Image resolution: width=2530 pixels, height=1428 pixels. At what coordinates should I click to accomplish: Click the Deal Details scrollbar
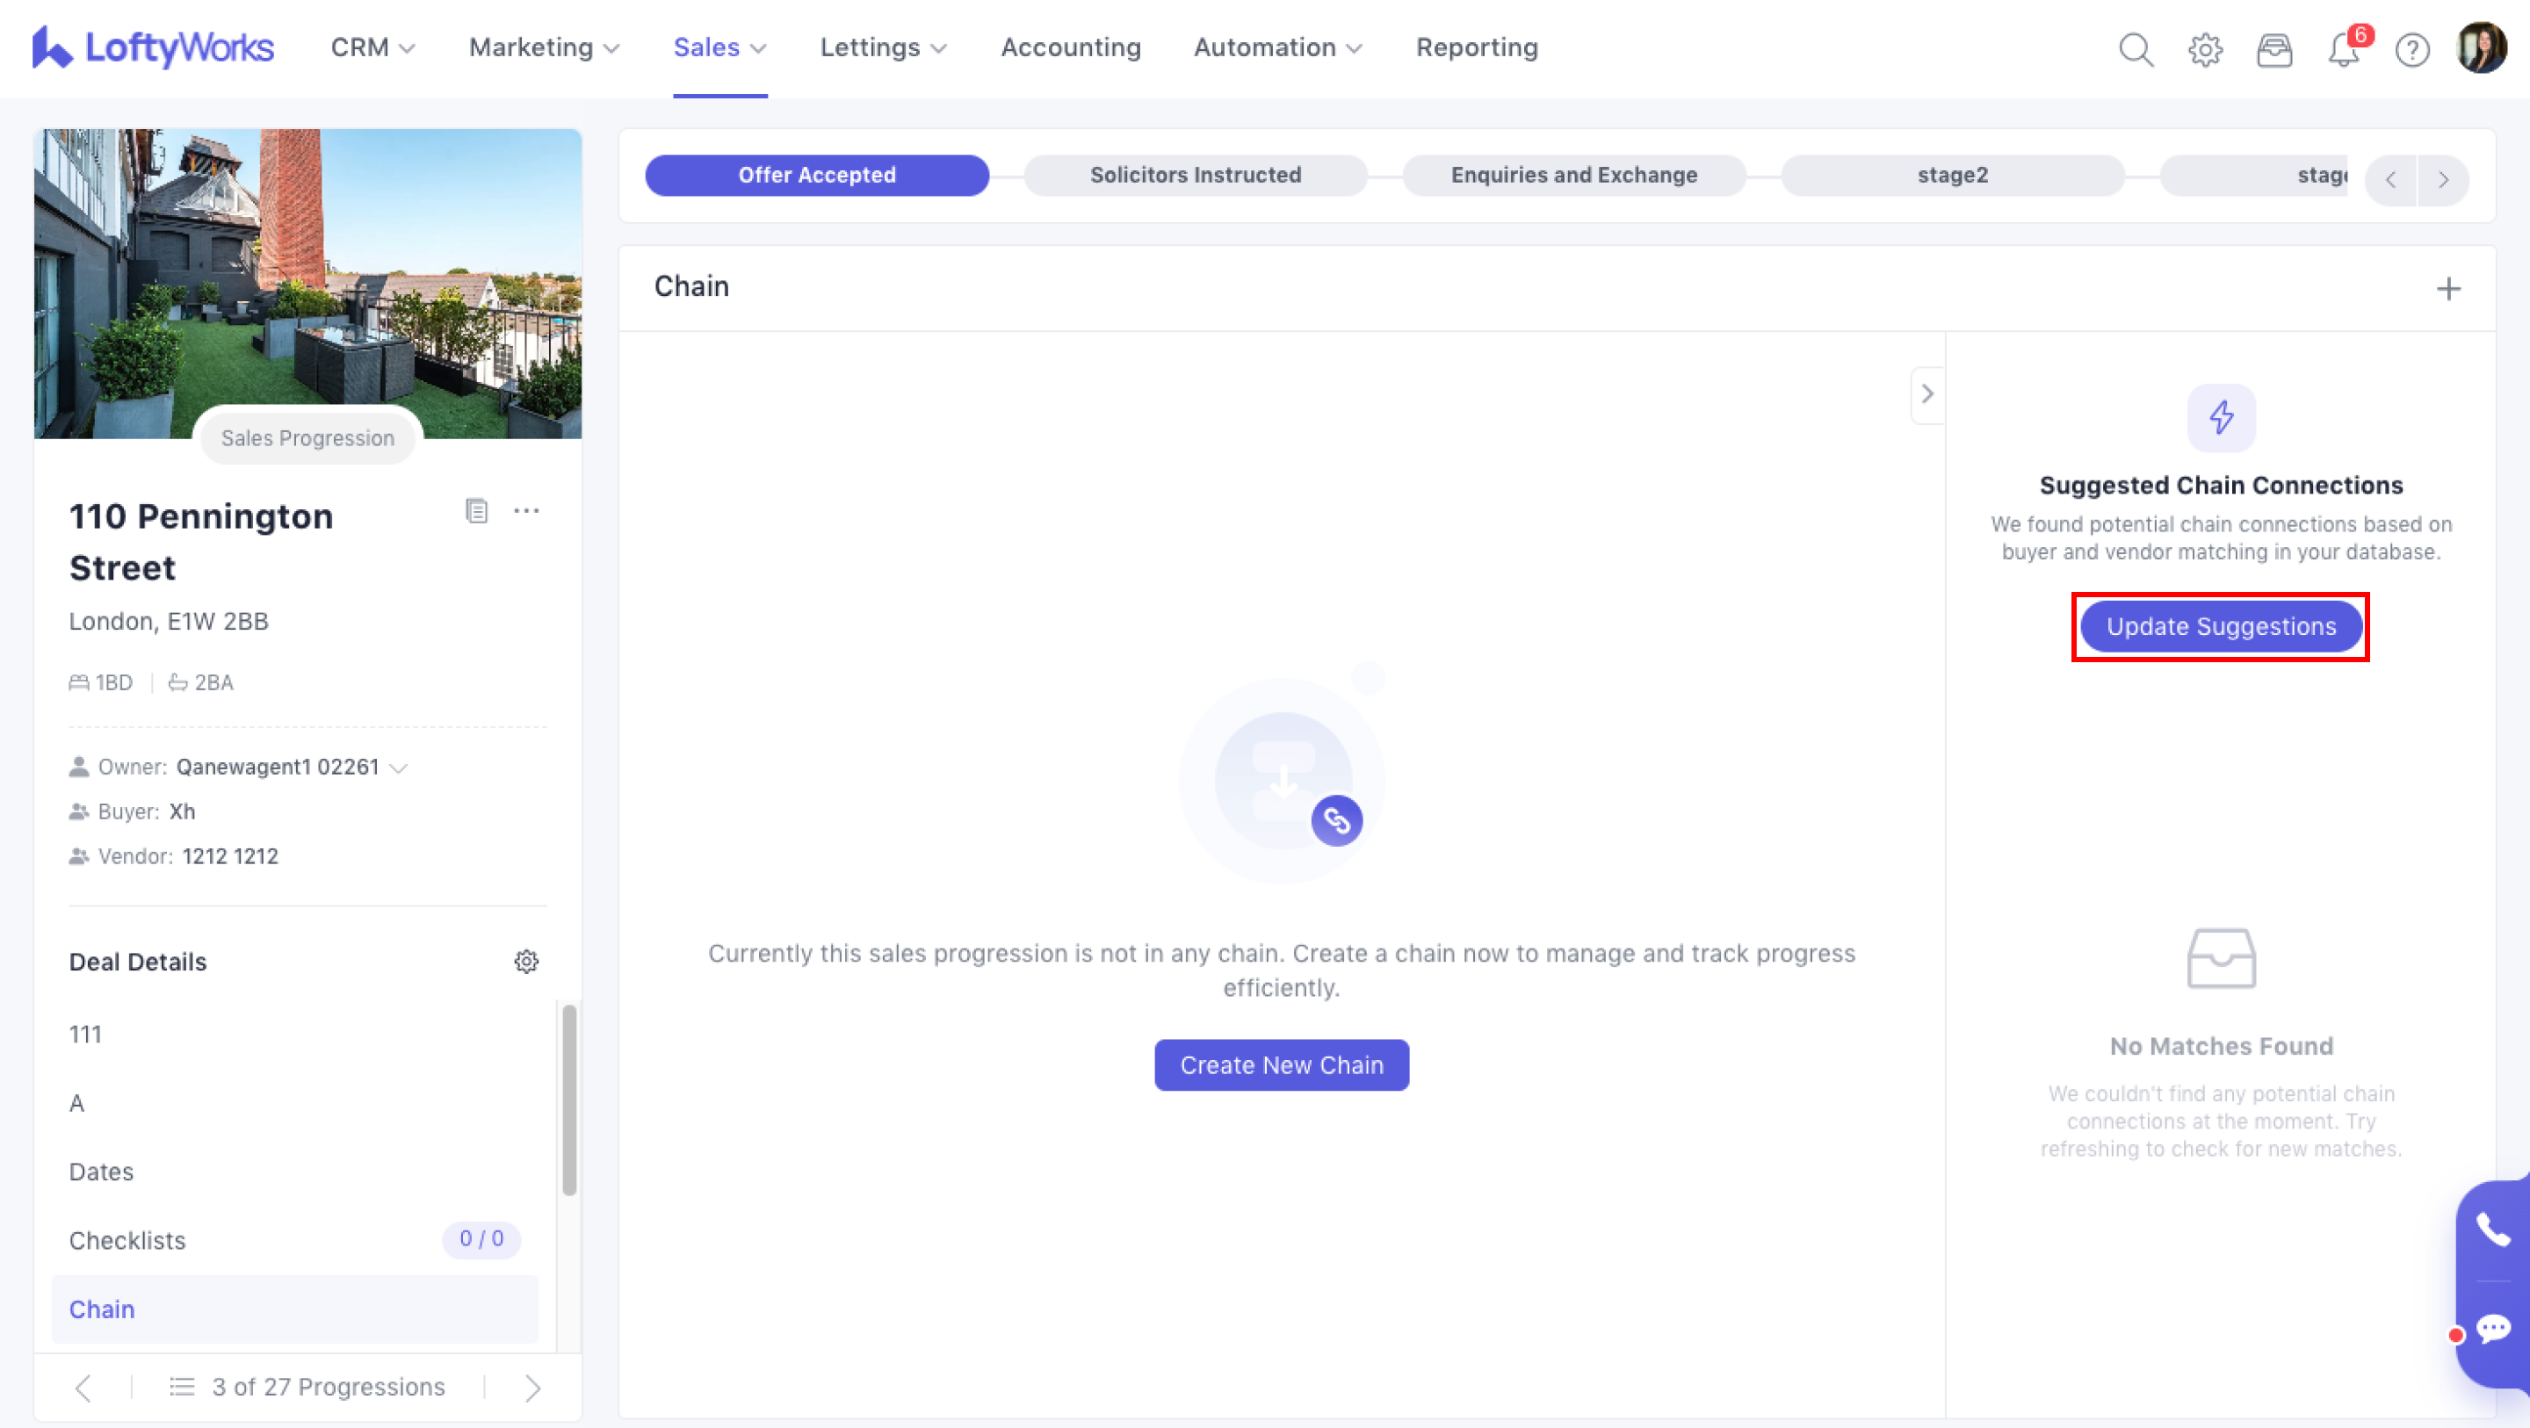click(568, 1100)
